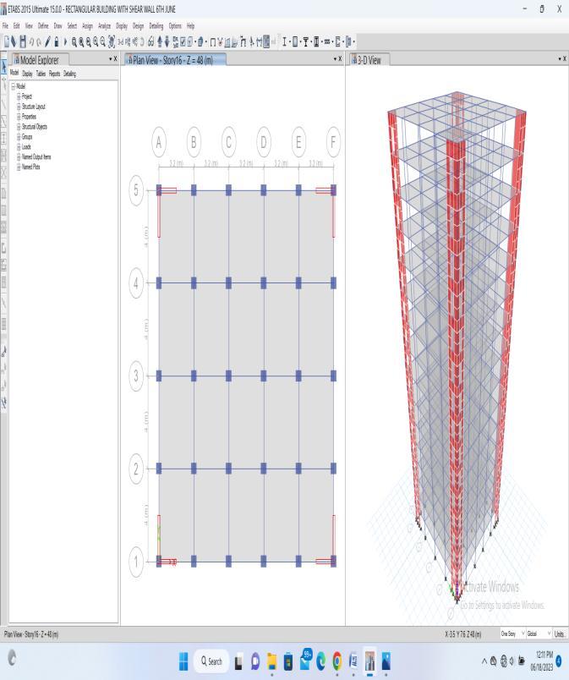Open Model Explorer panel options arrow

(110, 59)
